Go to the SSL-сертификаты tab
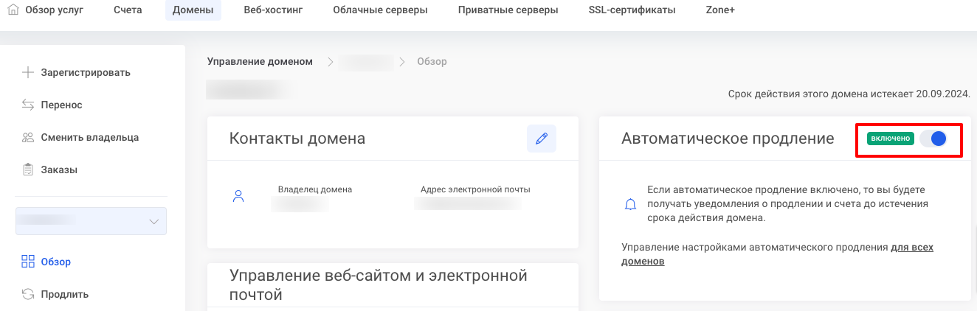The image size is (977, 311). [632, 10]
